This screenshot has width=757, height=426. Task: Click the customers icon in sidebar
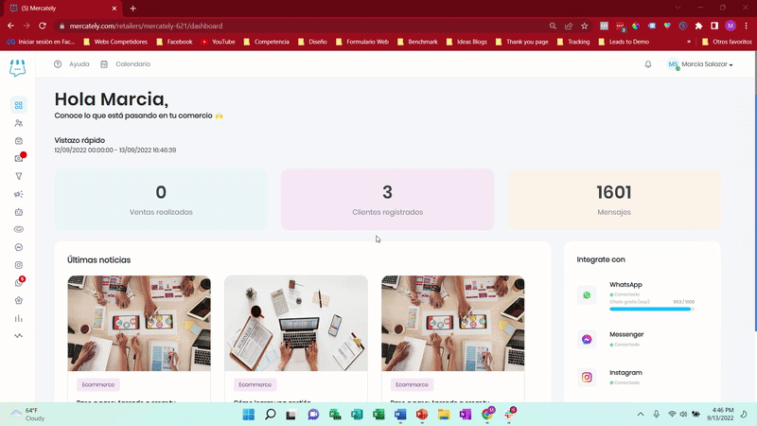18,123
